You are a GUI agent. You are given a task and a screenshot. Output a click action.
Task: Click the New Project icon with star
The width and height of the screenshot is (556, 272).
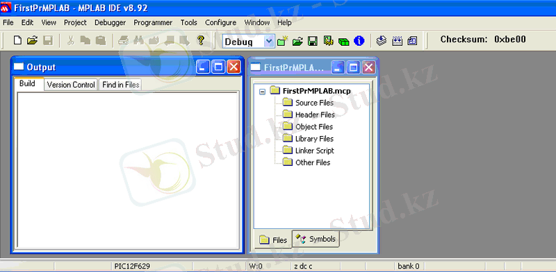(x=282, y=42)
